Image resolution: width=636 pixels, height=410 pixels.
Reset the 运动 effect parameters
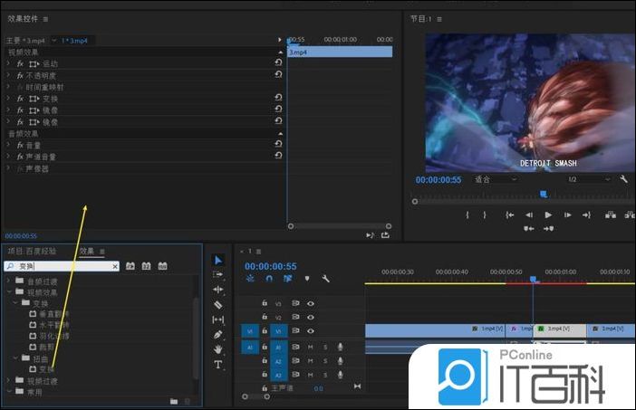pos(278,64)
